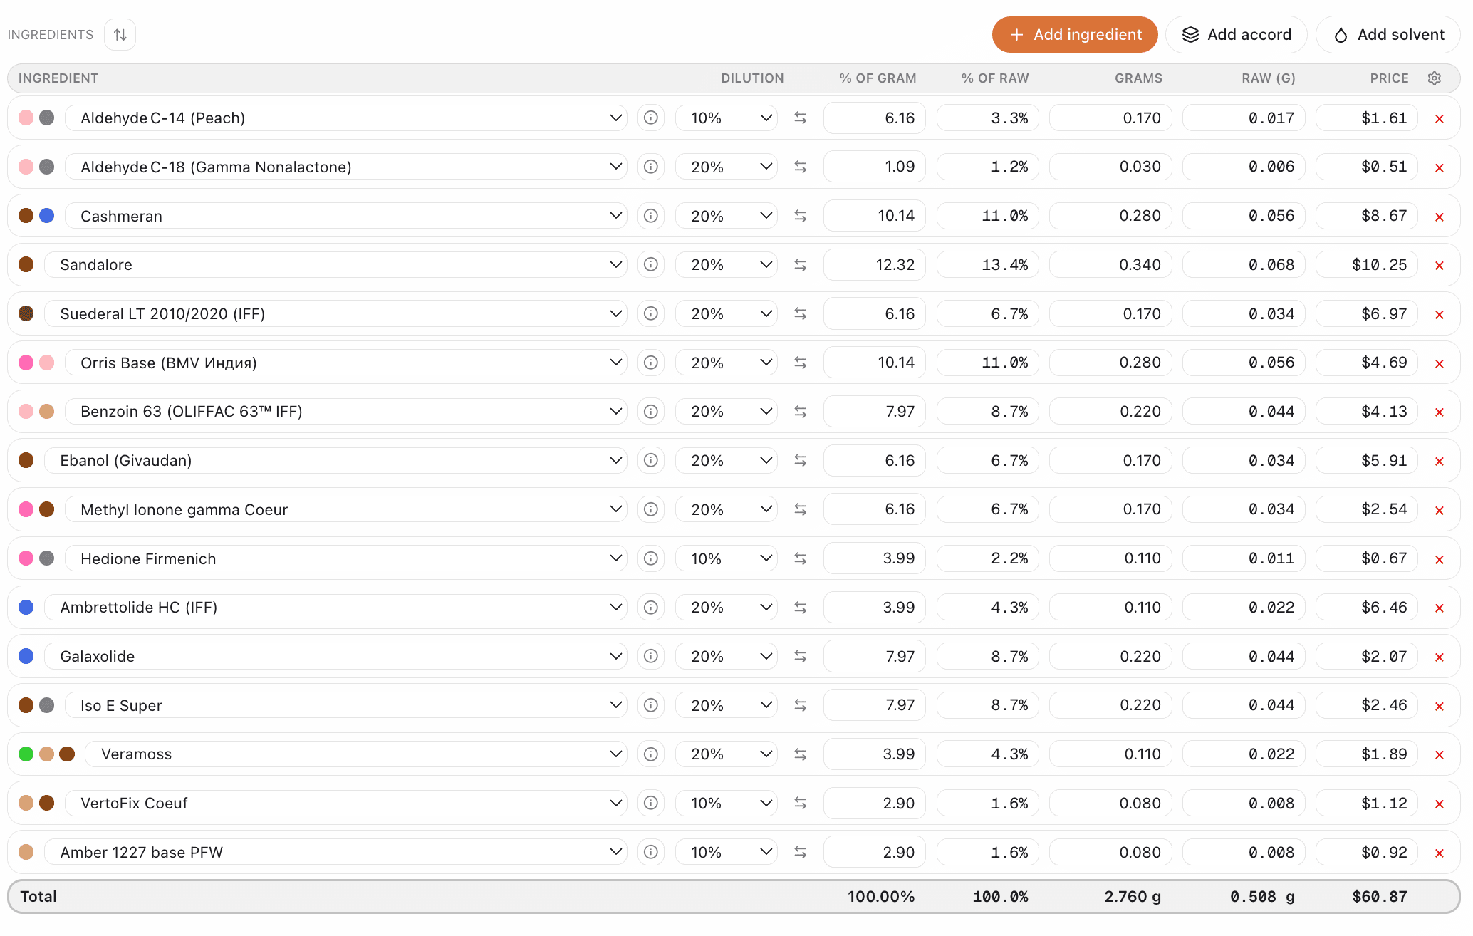1473x936 pixels.
Task: Expand Orris Base ingredient dropdown
Action: point(615,363)
